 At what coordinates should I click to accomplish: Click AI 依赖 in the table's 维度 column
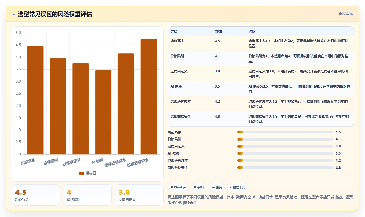click(176, 86)
